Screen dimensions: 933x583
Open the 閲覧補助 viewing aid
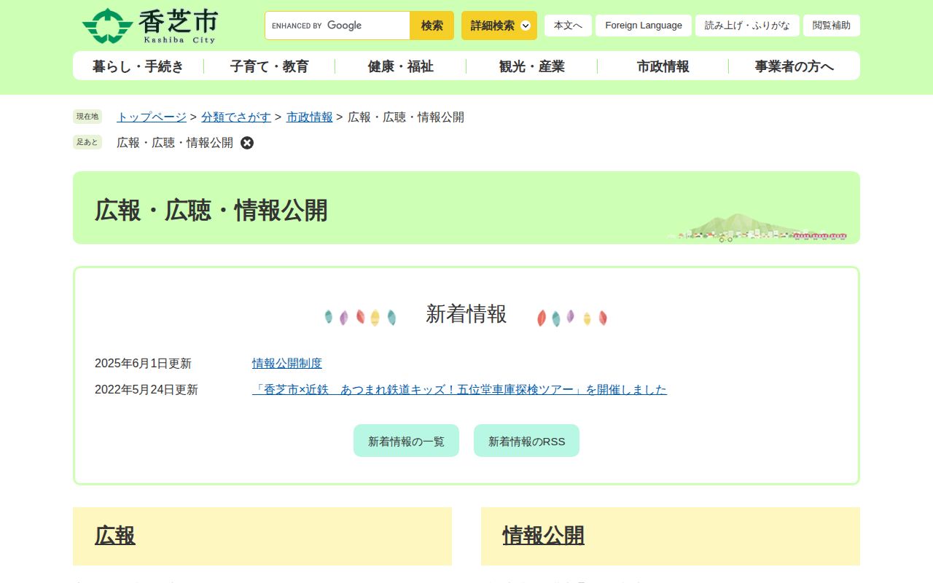(831, 26)
